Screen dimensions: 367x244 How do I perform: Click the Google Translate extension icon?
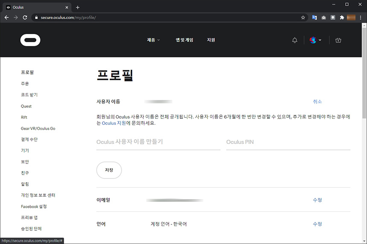pyautogui.click(x=315, y=17)
